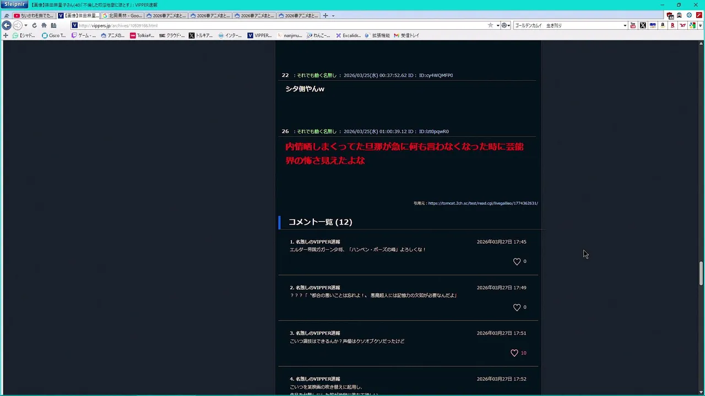
Task: Select the 北岡果林 Google search tab
Action: 122,15
